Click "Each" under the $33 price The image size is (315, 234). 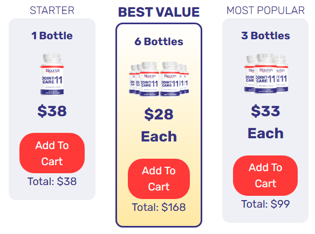265,133
